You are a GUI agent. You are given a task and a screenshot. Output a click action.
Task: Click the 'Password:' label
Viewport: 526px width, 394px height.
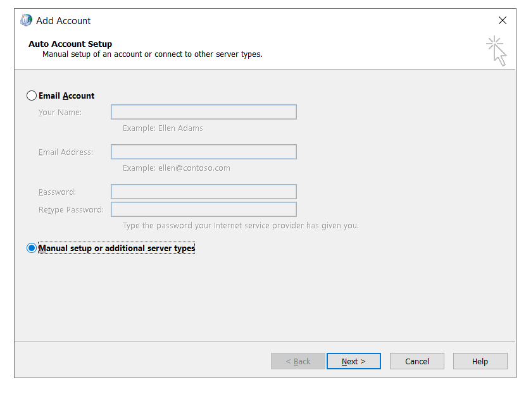[x=58, y=192]
